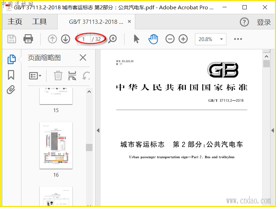
Task: Select the GB/T 37113.2-2018 document tab
Action: (x=96, y=22)
